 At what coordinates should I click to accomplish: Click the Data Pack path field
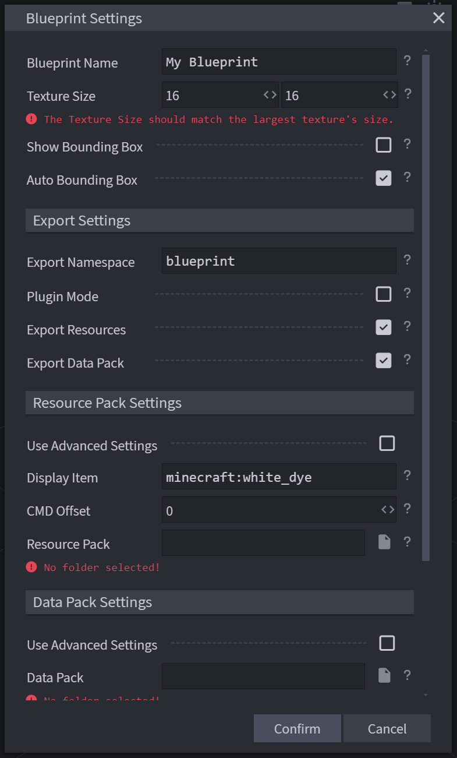tap(263, 676)
